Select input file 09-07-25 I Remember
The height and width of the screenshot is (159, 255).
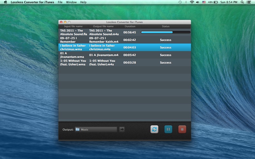[69, 40]
